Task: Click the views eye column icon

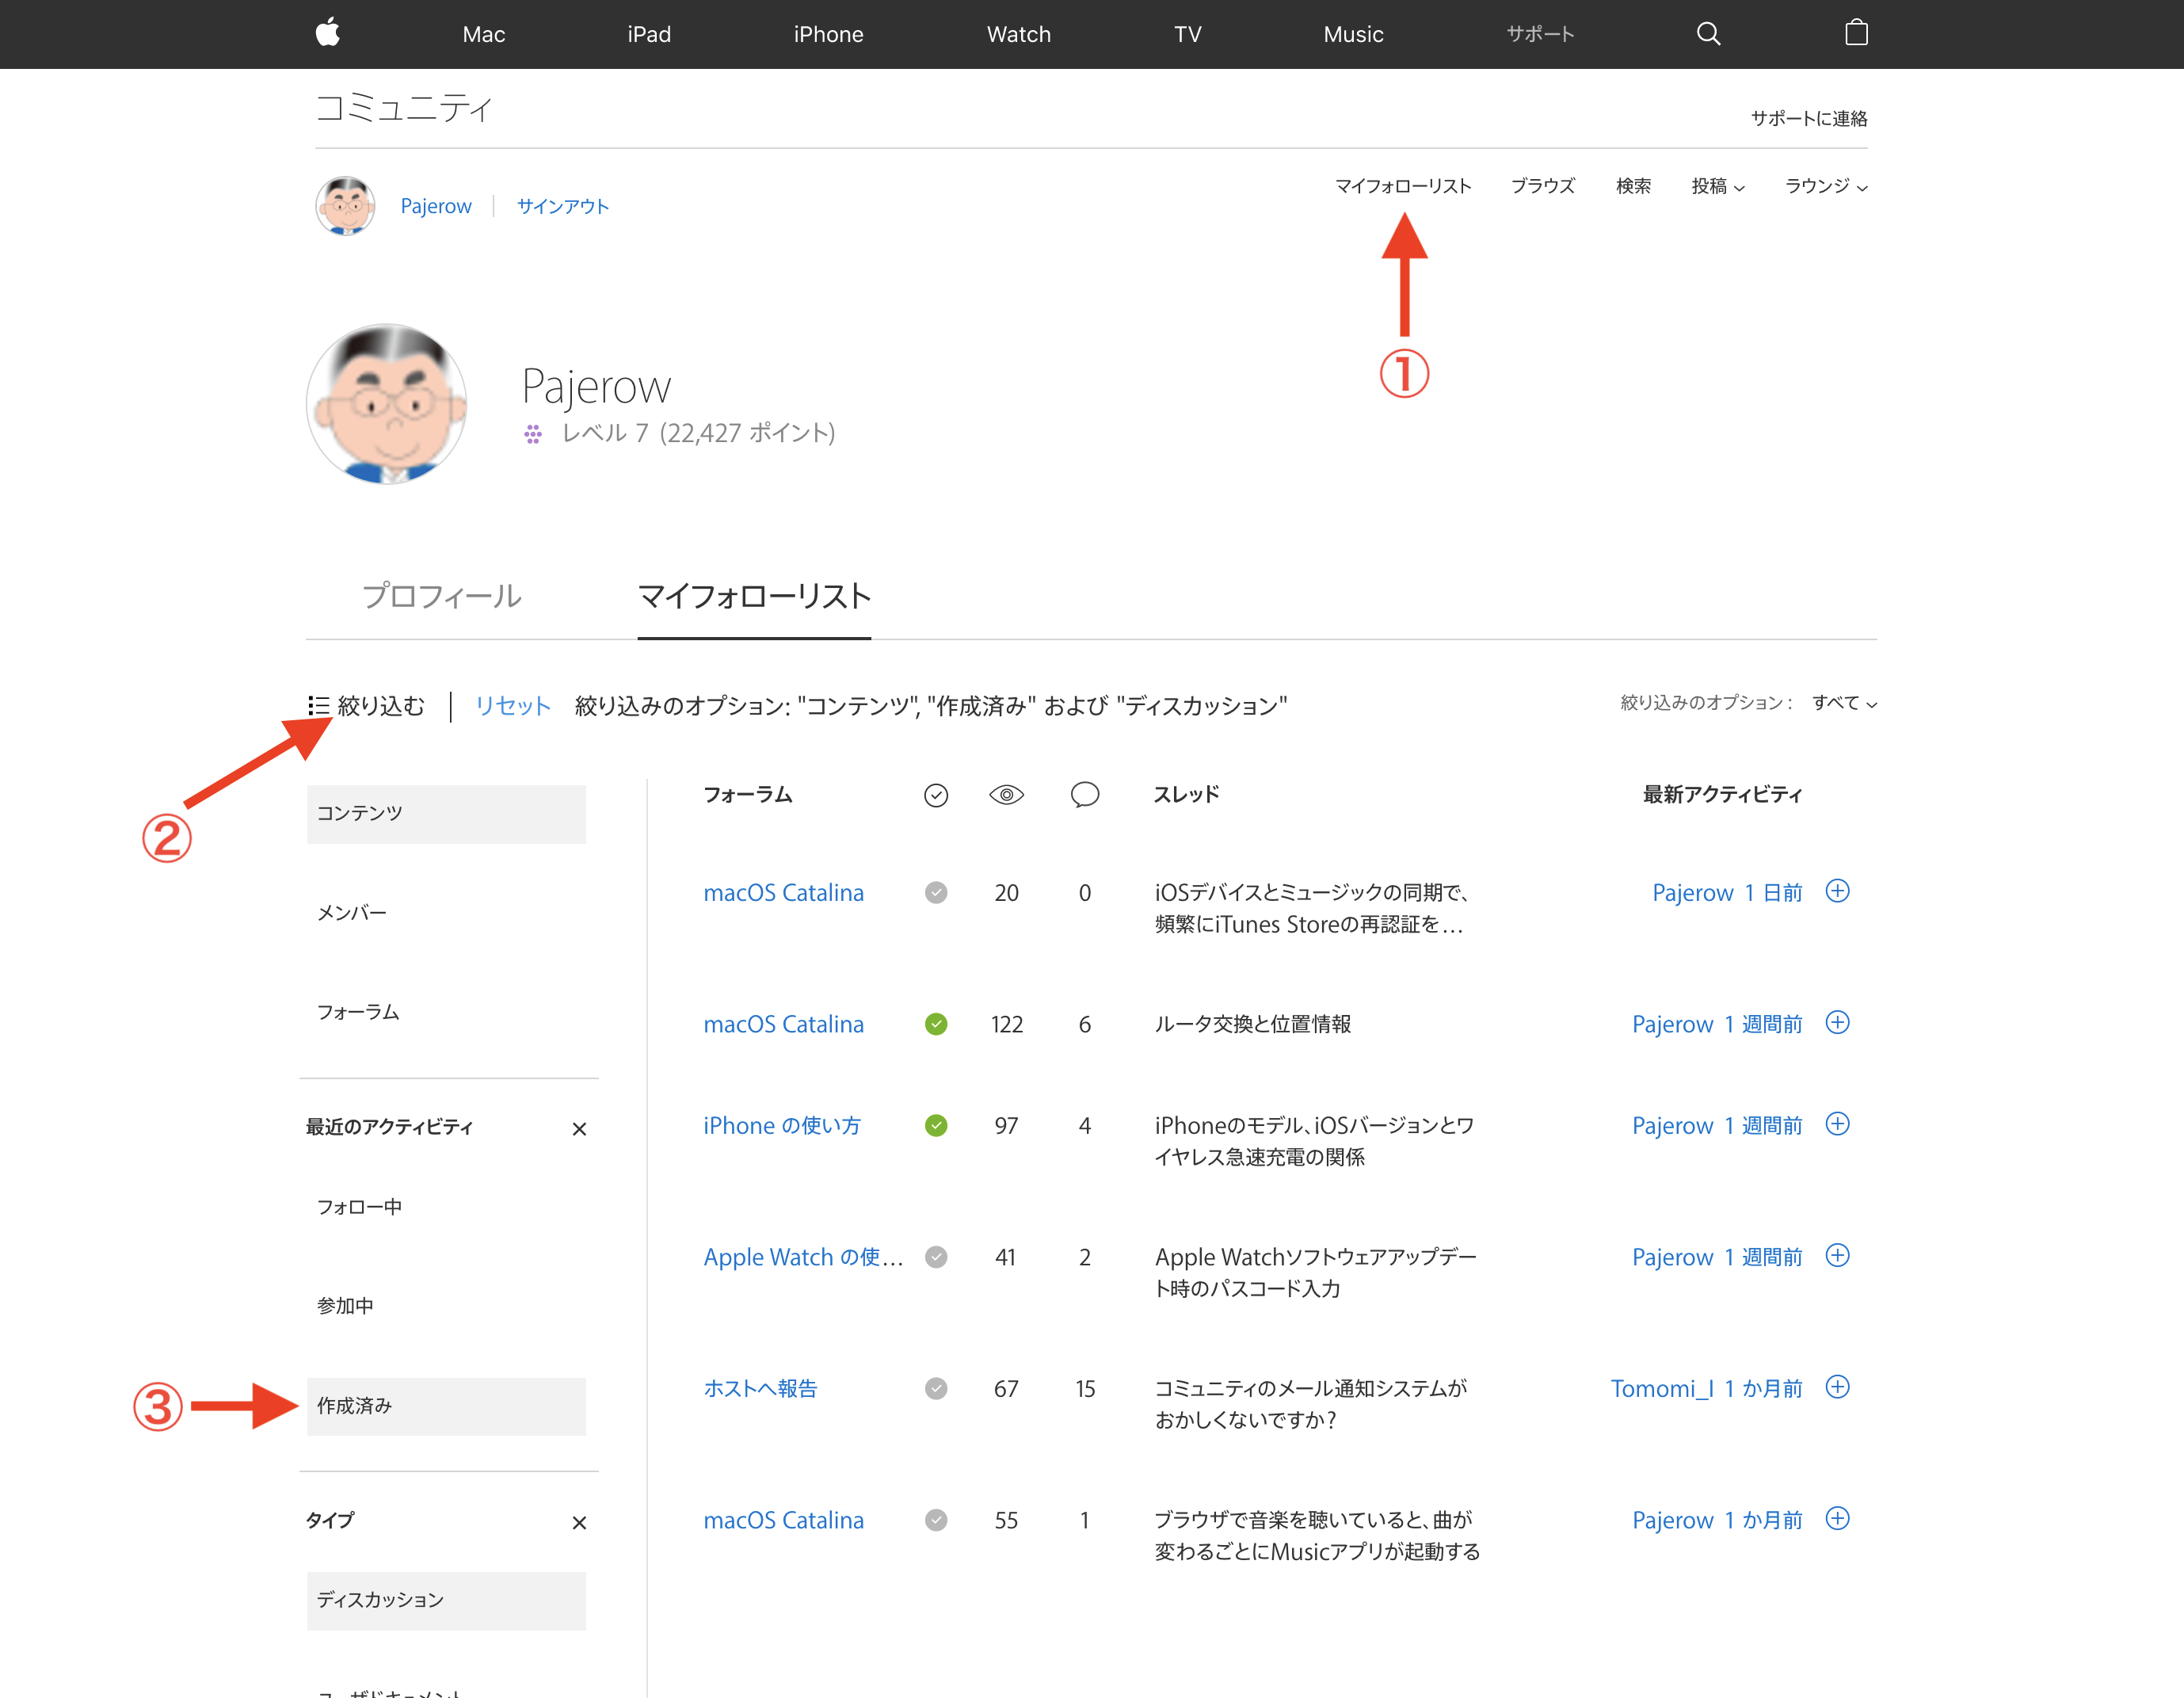Action: point(1006,795)
